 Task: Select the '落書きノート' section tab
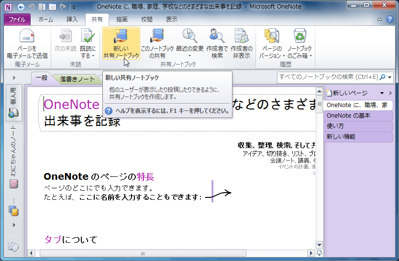(78, 79)
